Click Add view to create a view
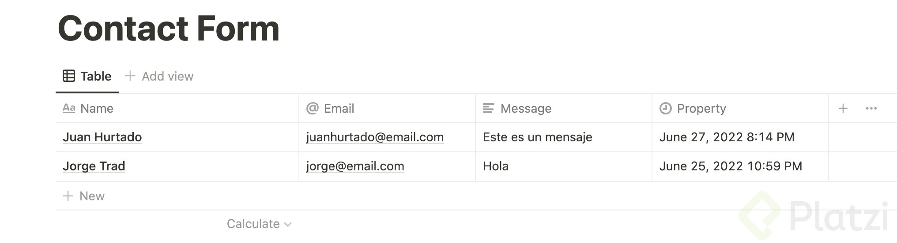The width and height of the screenshot is (897, 243). click(x=167, y=76)
